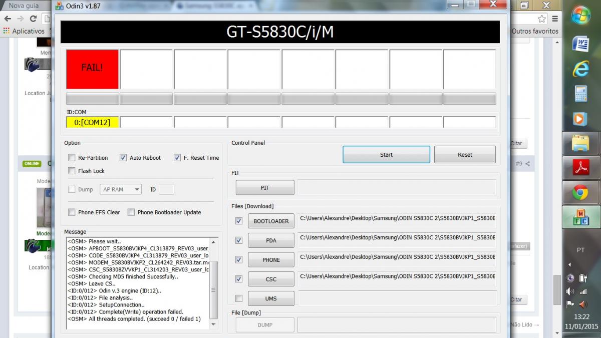Launch Internet Explorer from the taskbar
The width and height of the screenshot is (601, 338).
pyautogui.click(x=581, y=69)
